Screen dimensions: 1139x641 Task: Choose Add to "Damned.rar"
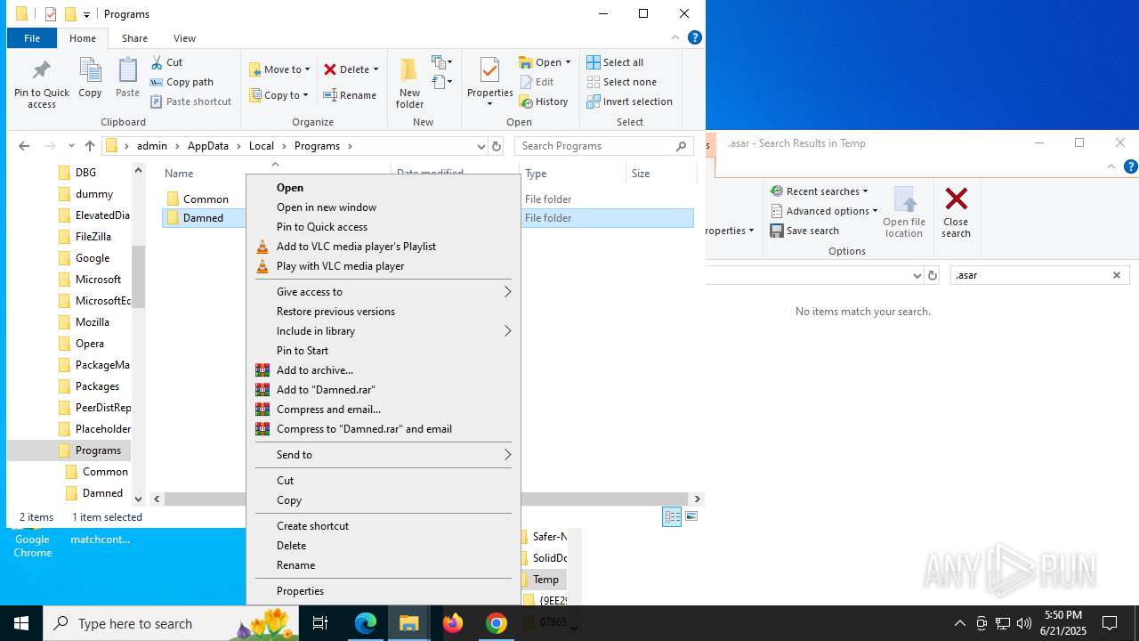point(326,390)
